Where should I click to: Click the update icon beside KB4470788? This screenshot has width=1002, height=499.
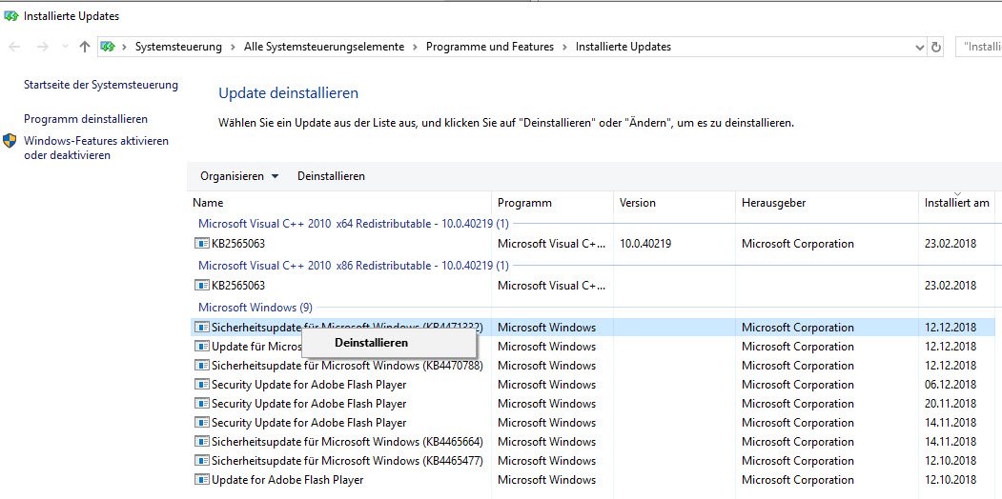pos(201,366)
